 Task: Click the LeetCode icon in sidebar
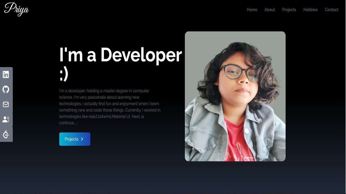coord(6,134)
